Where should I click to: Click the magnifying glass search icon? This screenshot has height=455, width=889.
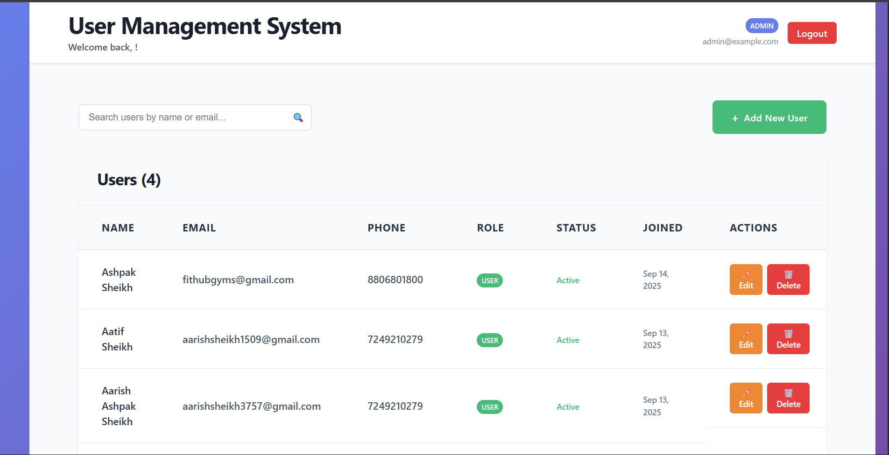pos(298,118)
